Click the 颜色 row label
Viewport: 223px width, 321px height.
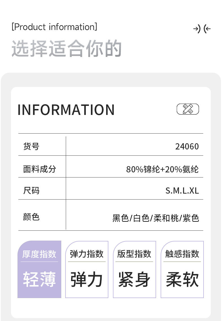click(x=31, y=217)
